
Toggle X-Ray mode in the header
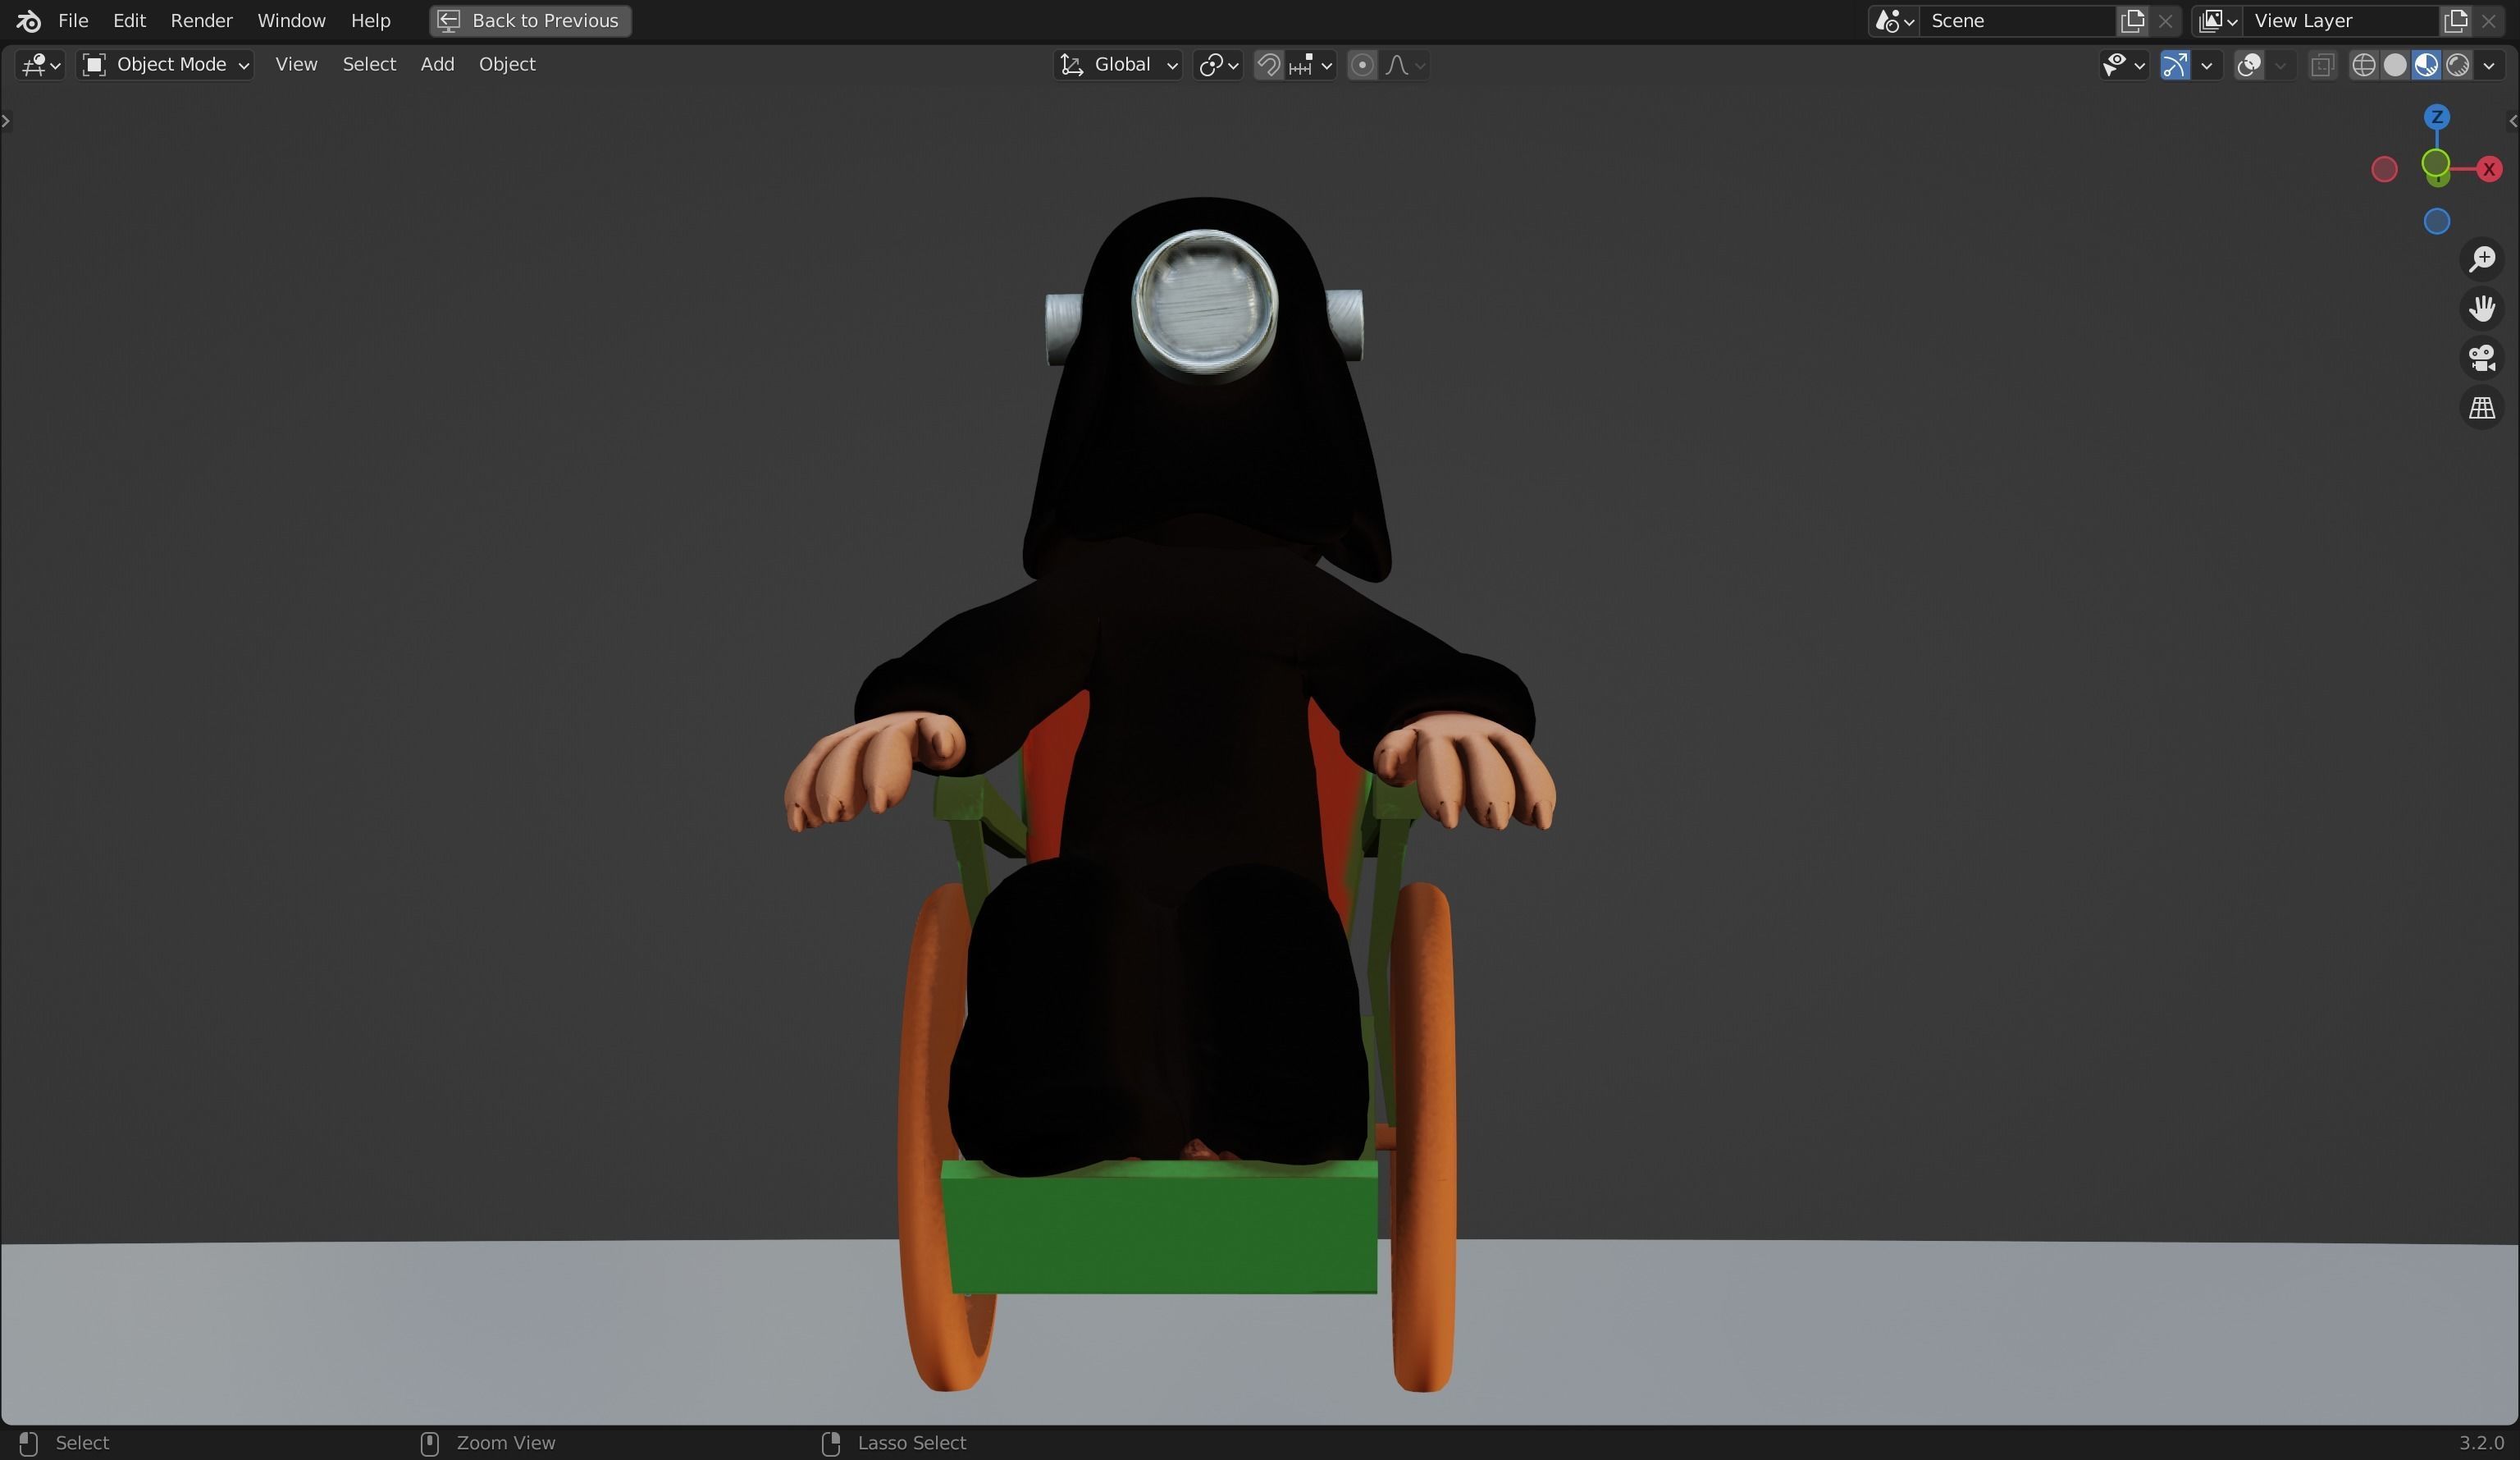click(2322, 65)
